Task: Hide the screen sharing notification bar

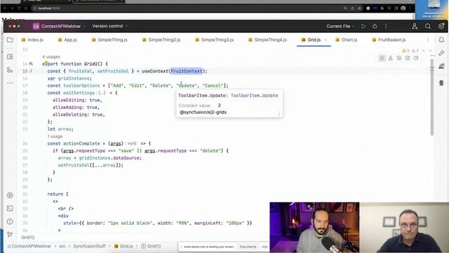Action: (x=264, y=247)
